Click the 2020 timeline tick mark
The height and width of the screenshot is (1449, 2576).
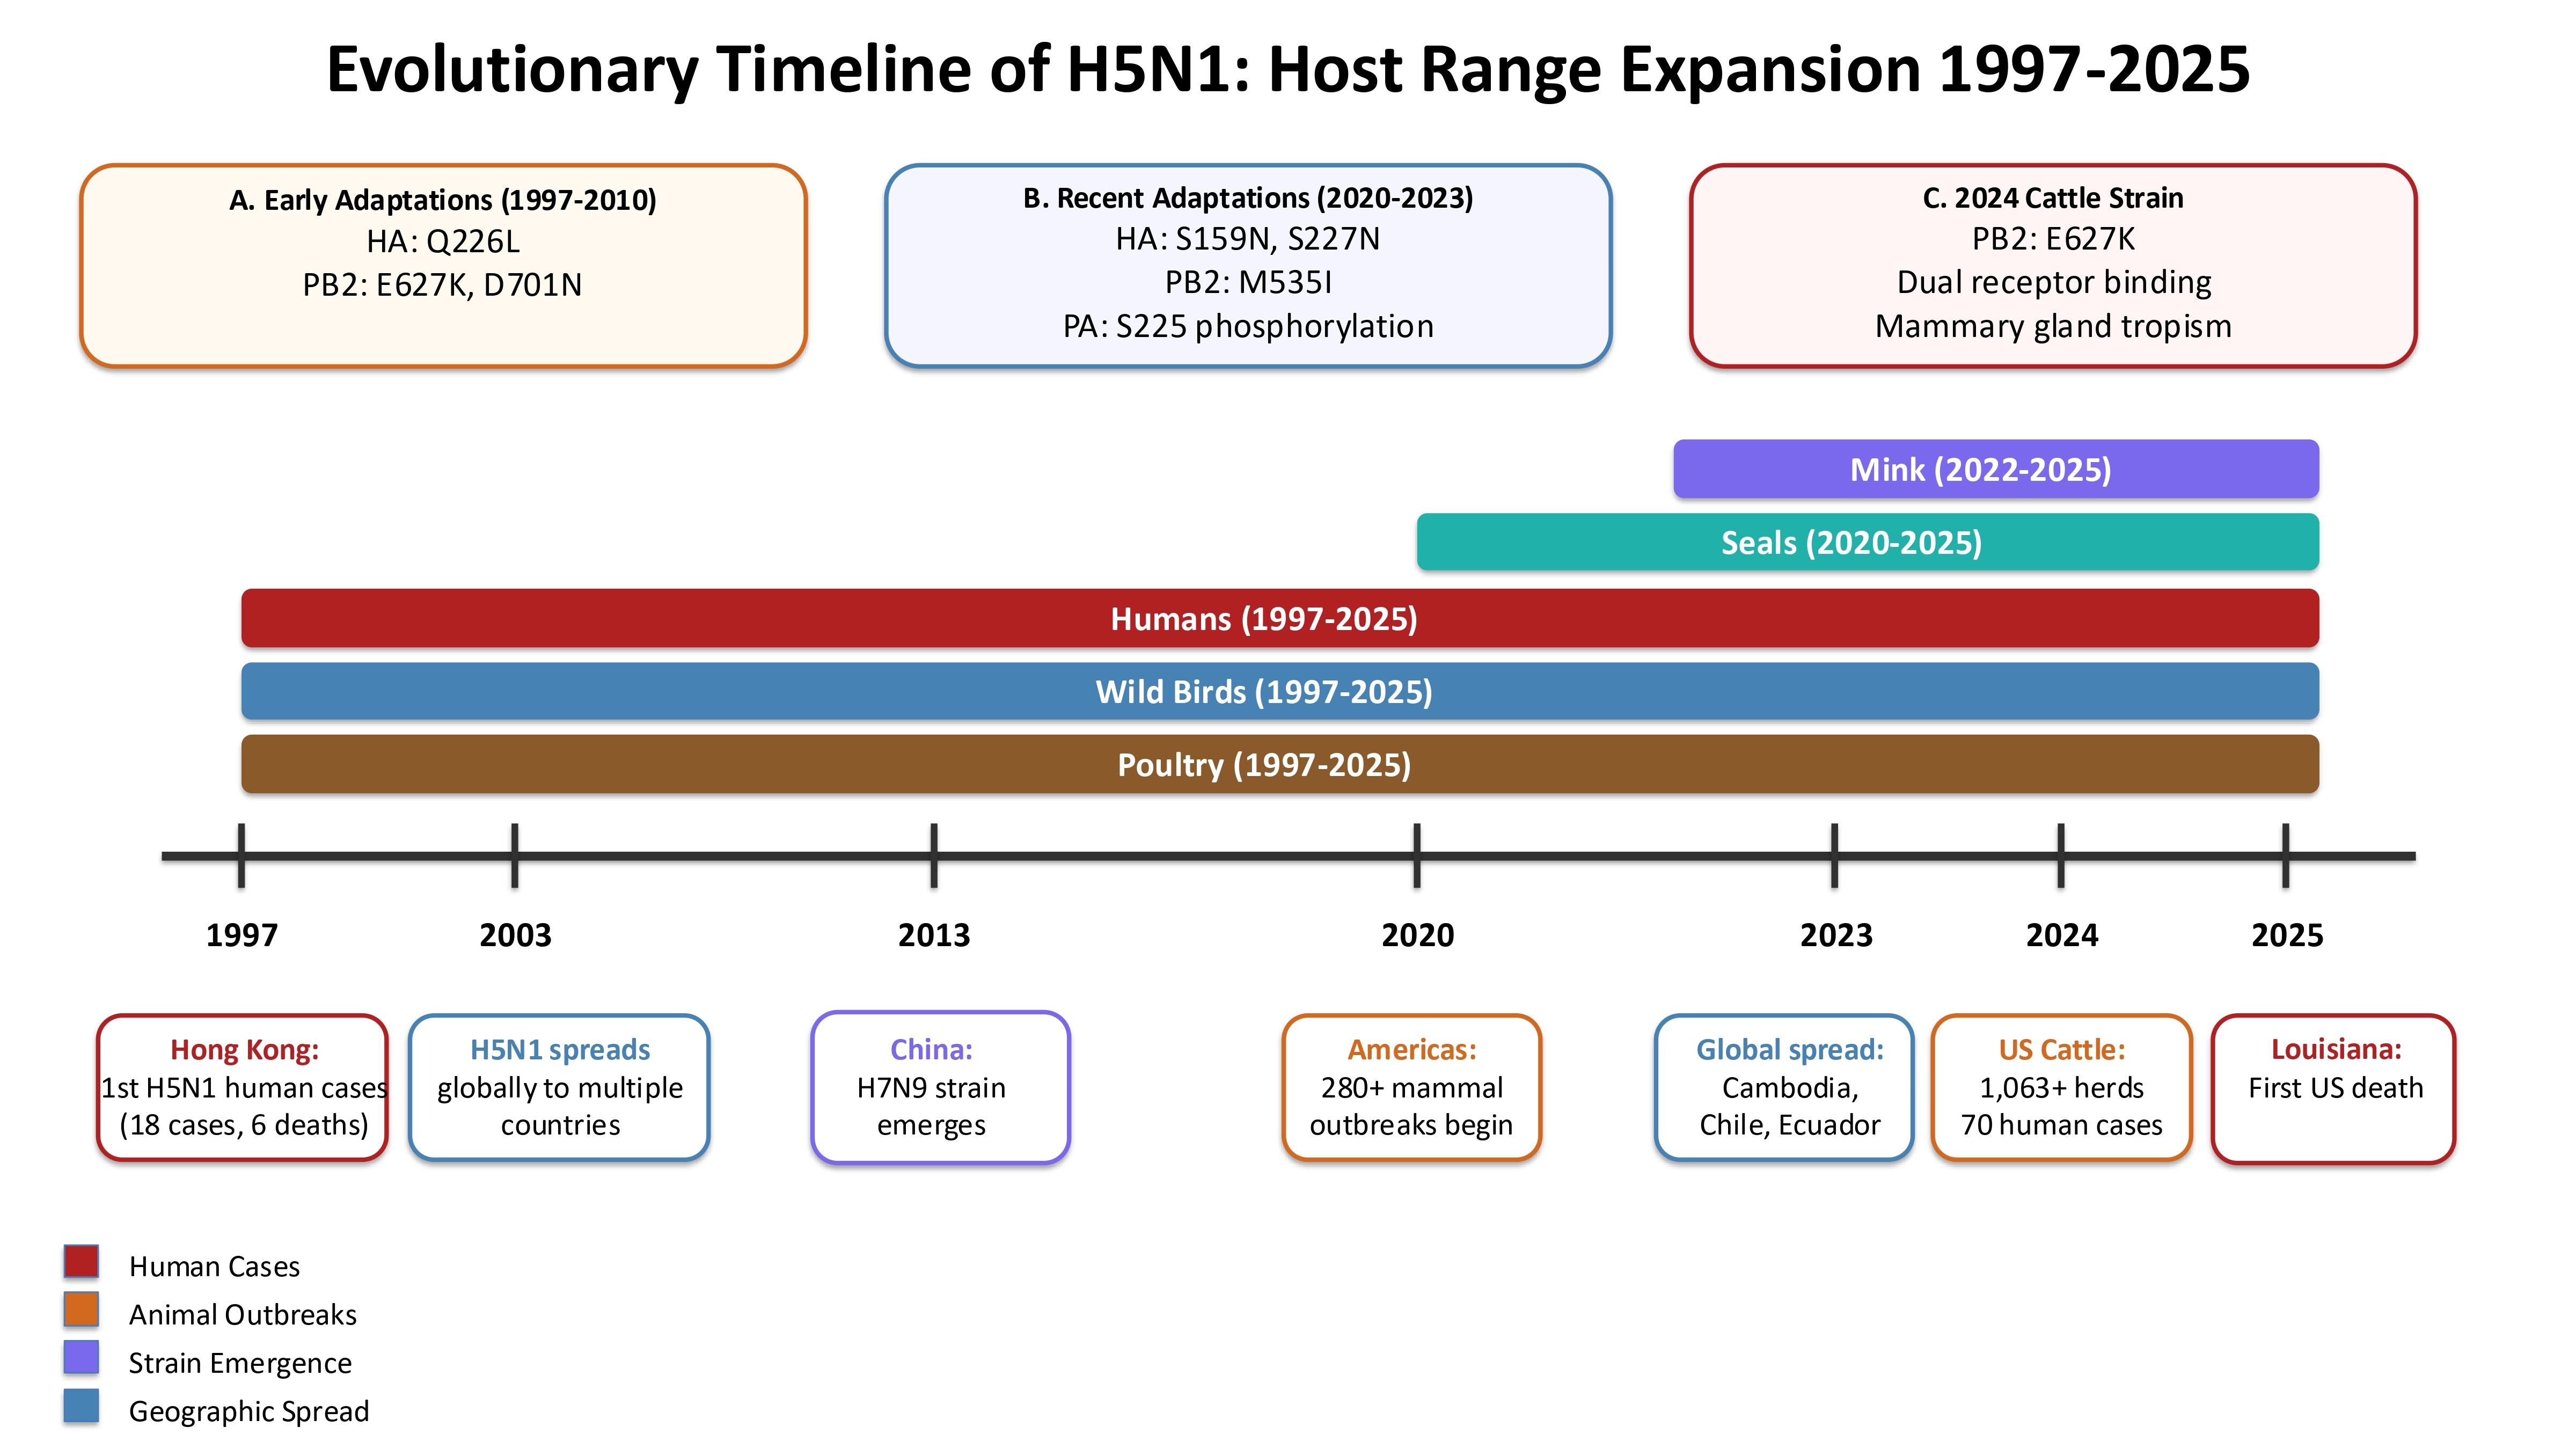click(1417, 856)
